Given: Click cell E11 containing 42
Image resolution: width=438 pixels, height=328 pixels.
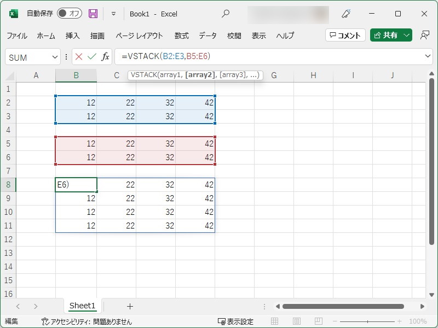Looking at the screenshot, I should (x=195, y=226).
